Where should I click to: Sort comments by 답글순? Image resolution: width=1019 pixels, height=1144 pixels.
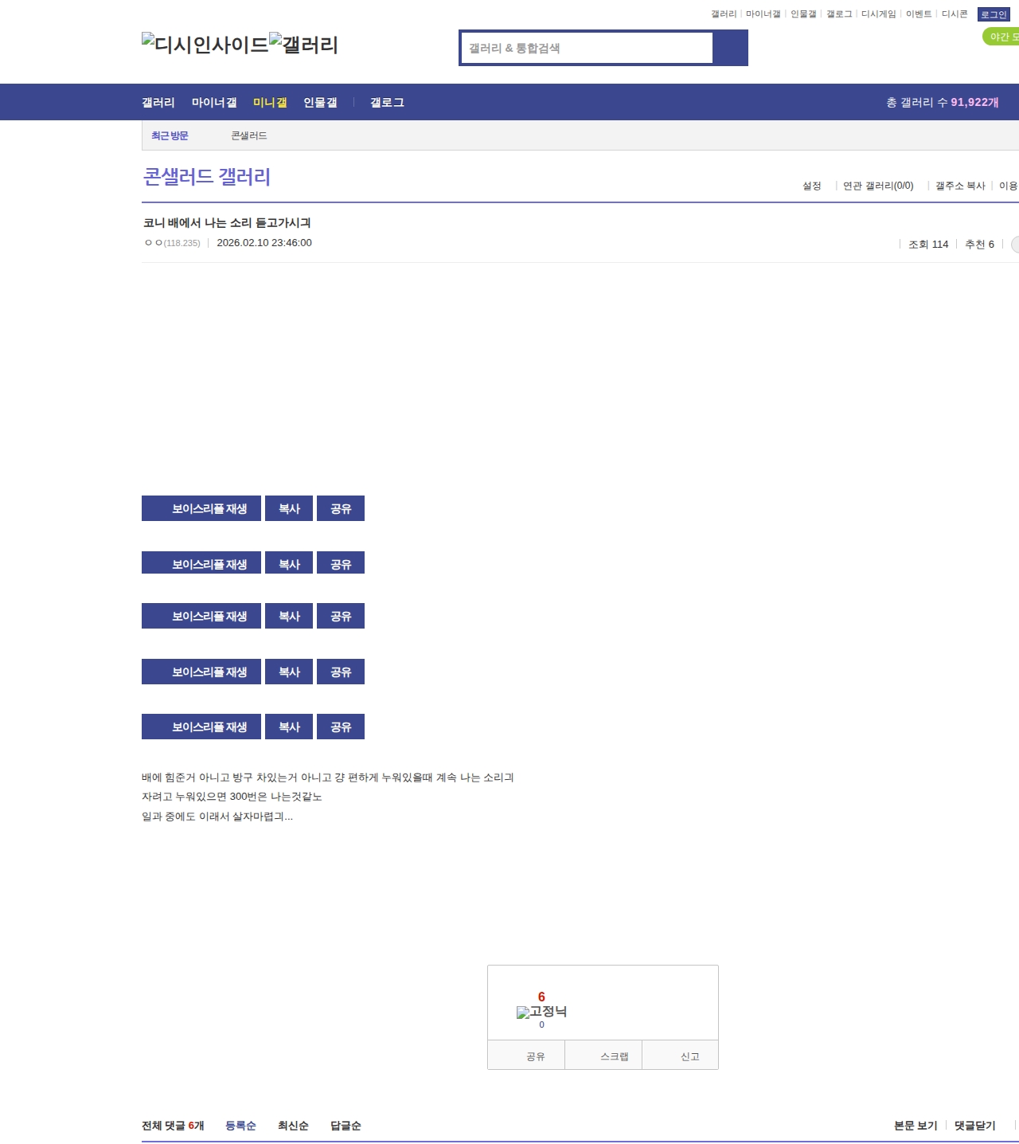pyautogui.click(x=346, y=1126)
